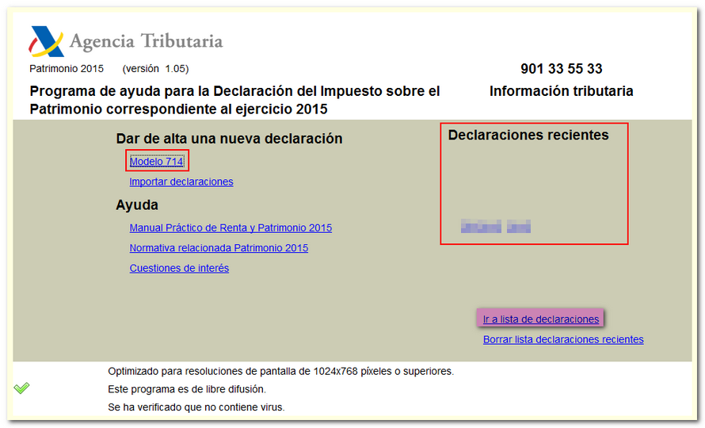705x428 pixels.
Task: Click the green checkmark icon
Action: click(21, 388)
